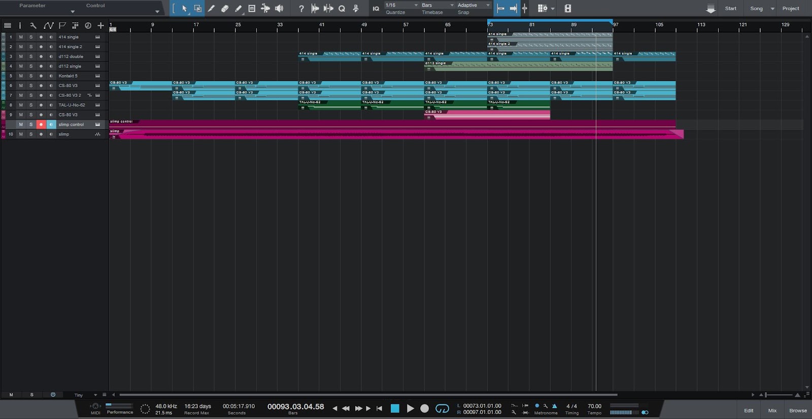Choose the Listen speaker tool

click(279, 9)
